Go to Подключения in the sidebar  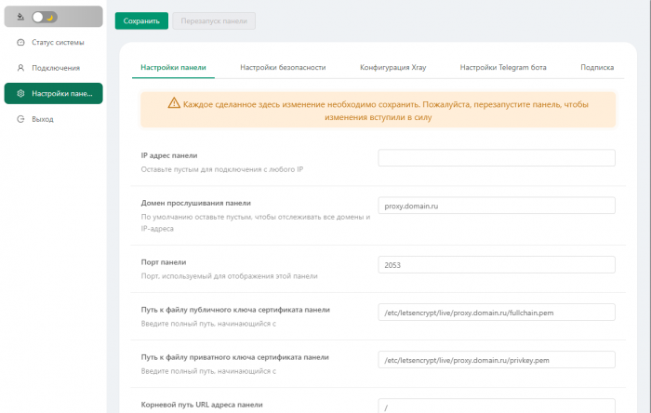click(55, 68)
